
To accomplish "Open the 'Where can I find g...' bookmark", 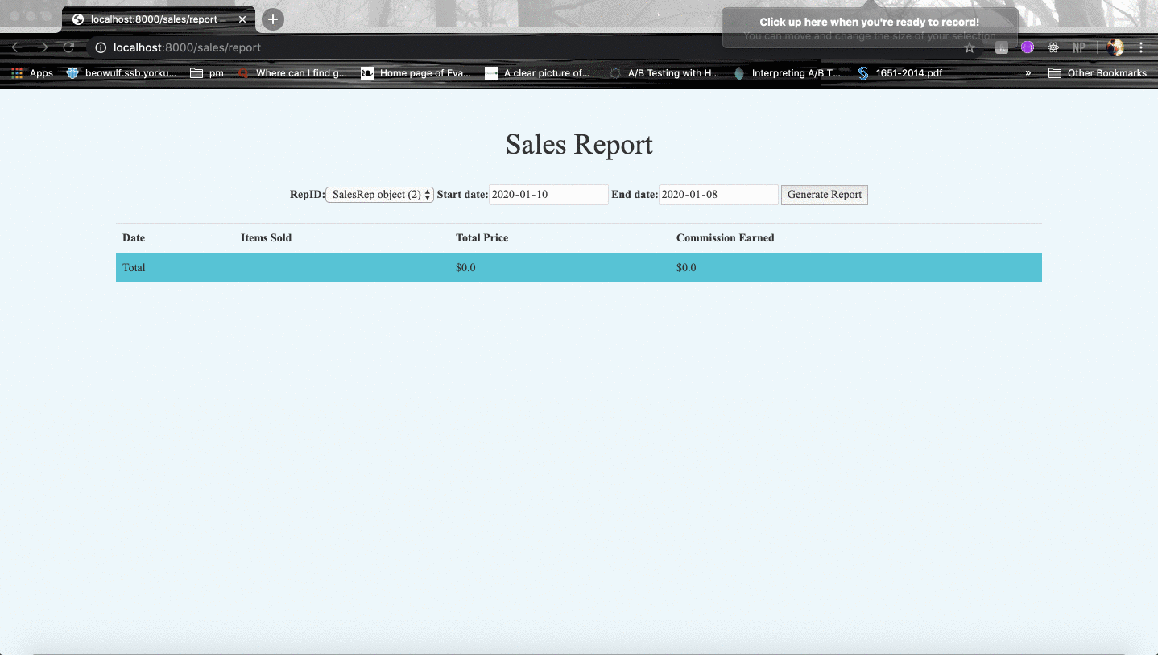I will [292, 73].
